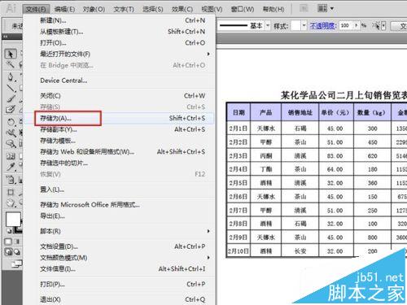Click the Arrange Documents icon
This screenshot has width=407, height=305.
(322, 9)
